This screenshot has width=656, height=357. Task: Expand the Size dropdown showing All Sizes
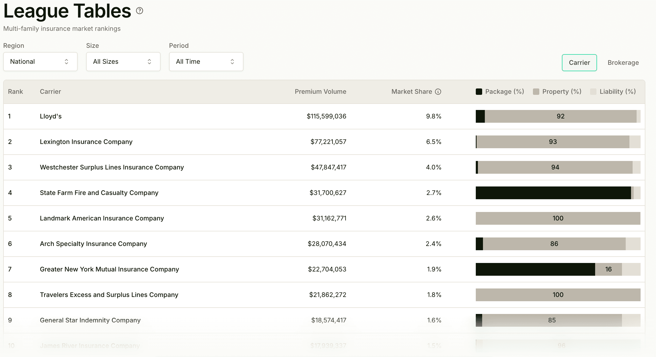(x=123, y=62)
